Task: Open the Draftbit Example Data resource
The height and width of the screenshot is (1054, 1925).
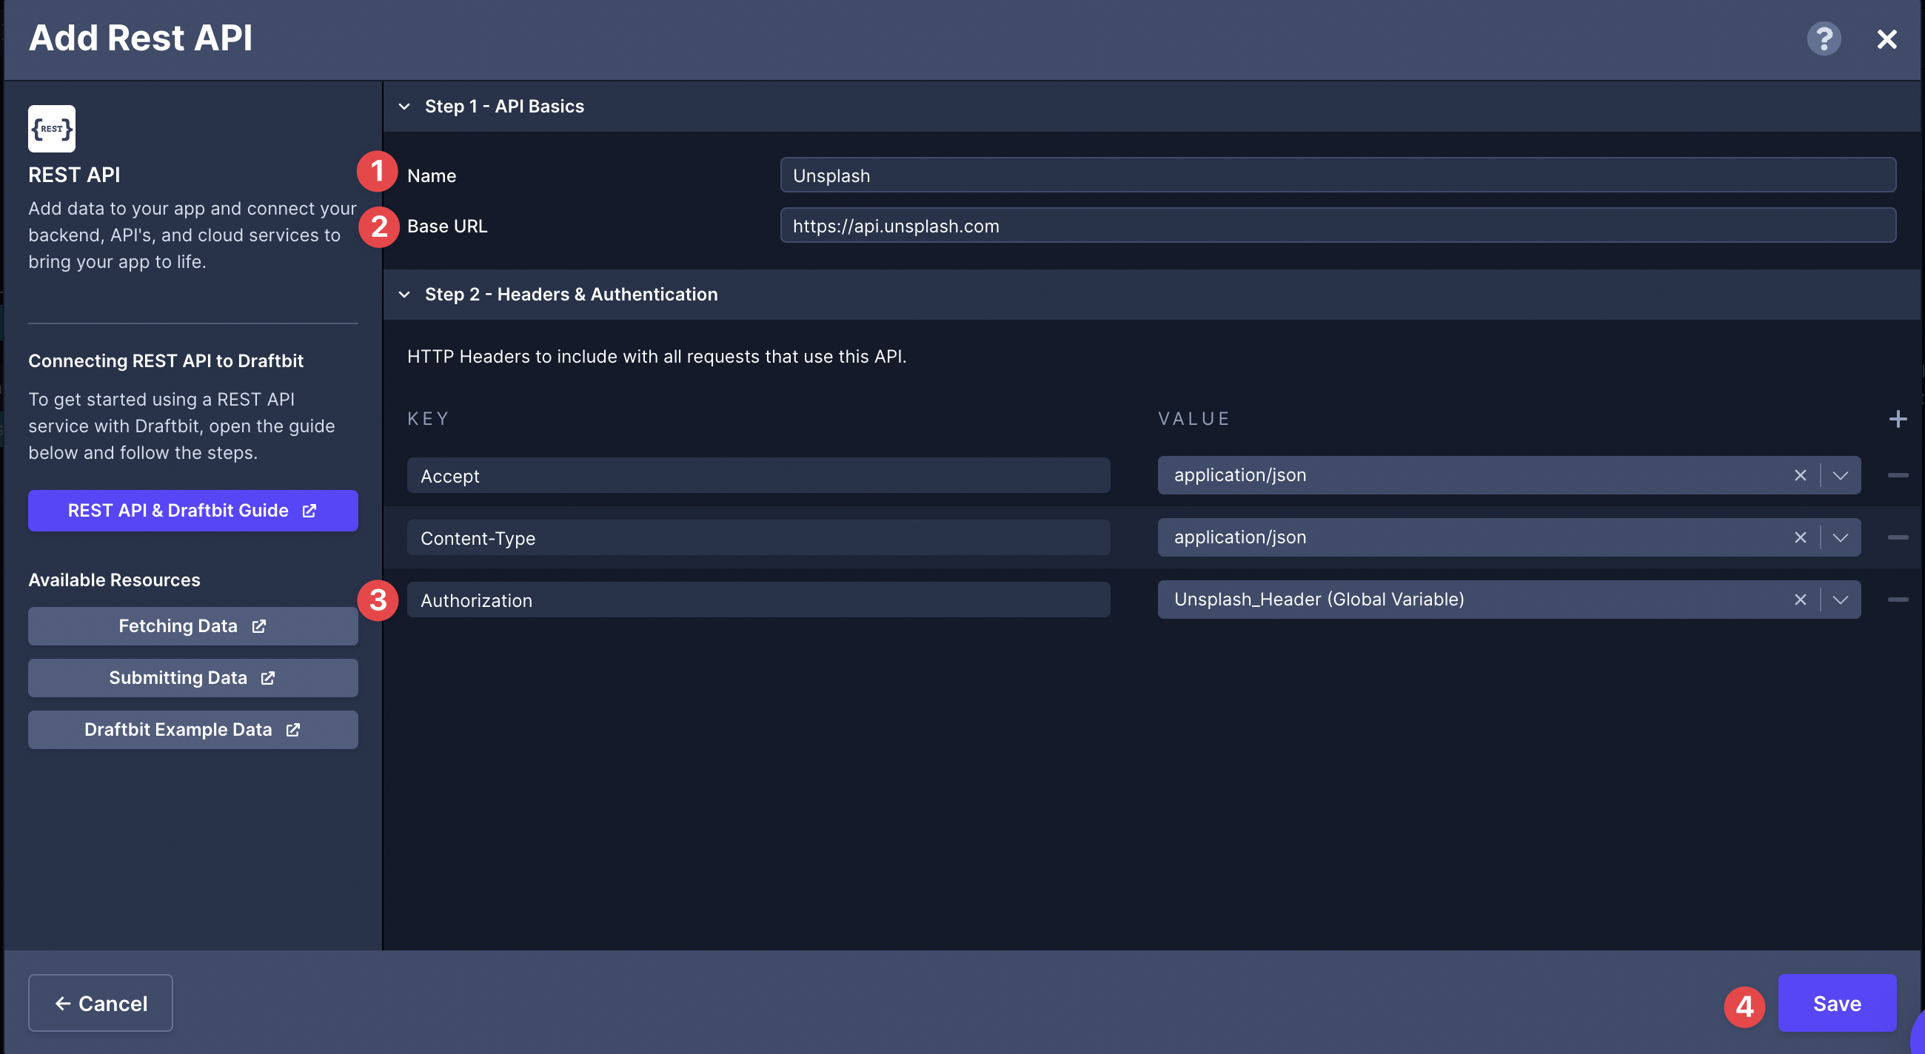Action: (192, 729)
